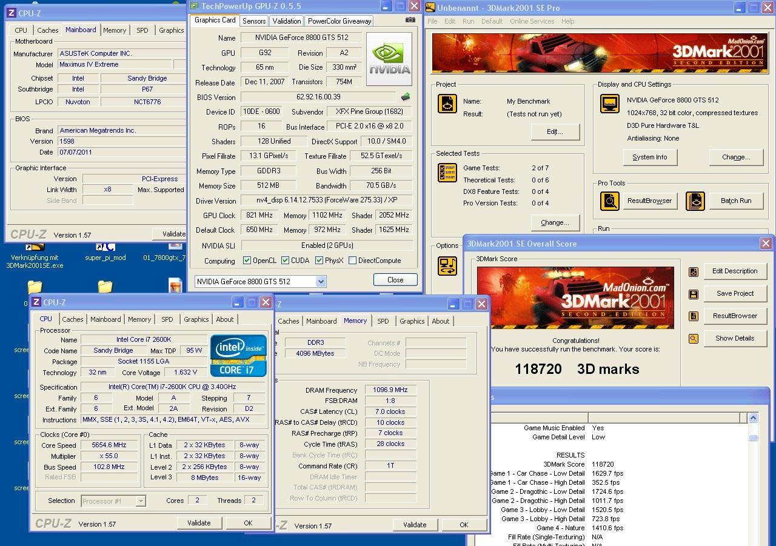Open the Default menu in 3DMark2001
The width and height of the screenshot is (776, 546).
coord(492,21)
